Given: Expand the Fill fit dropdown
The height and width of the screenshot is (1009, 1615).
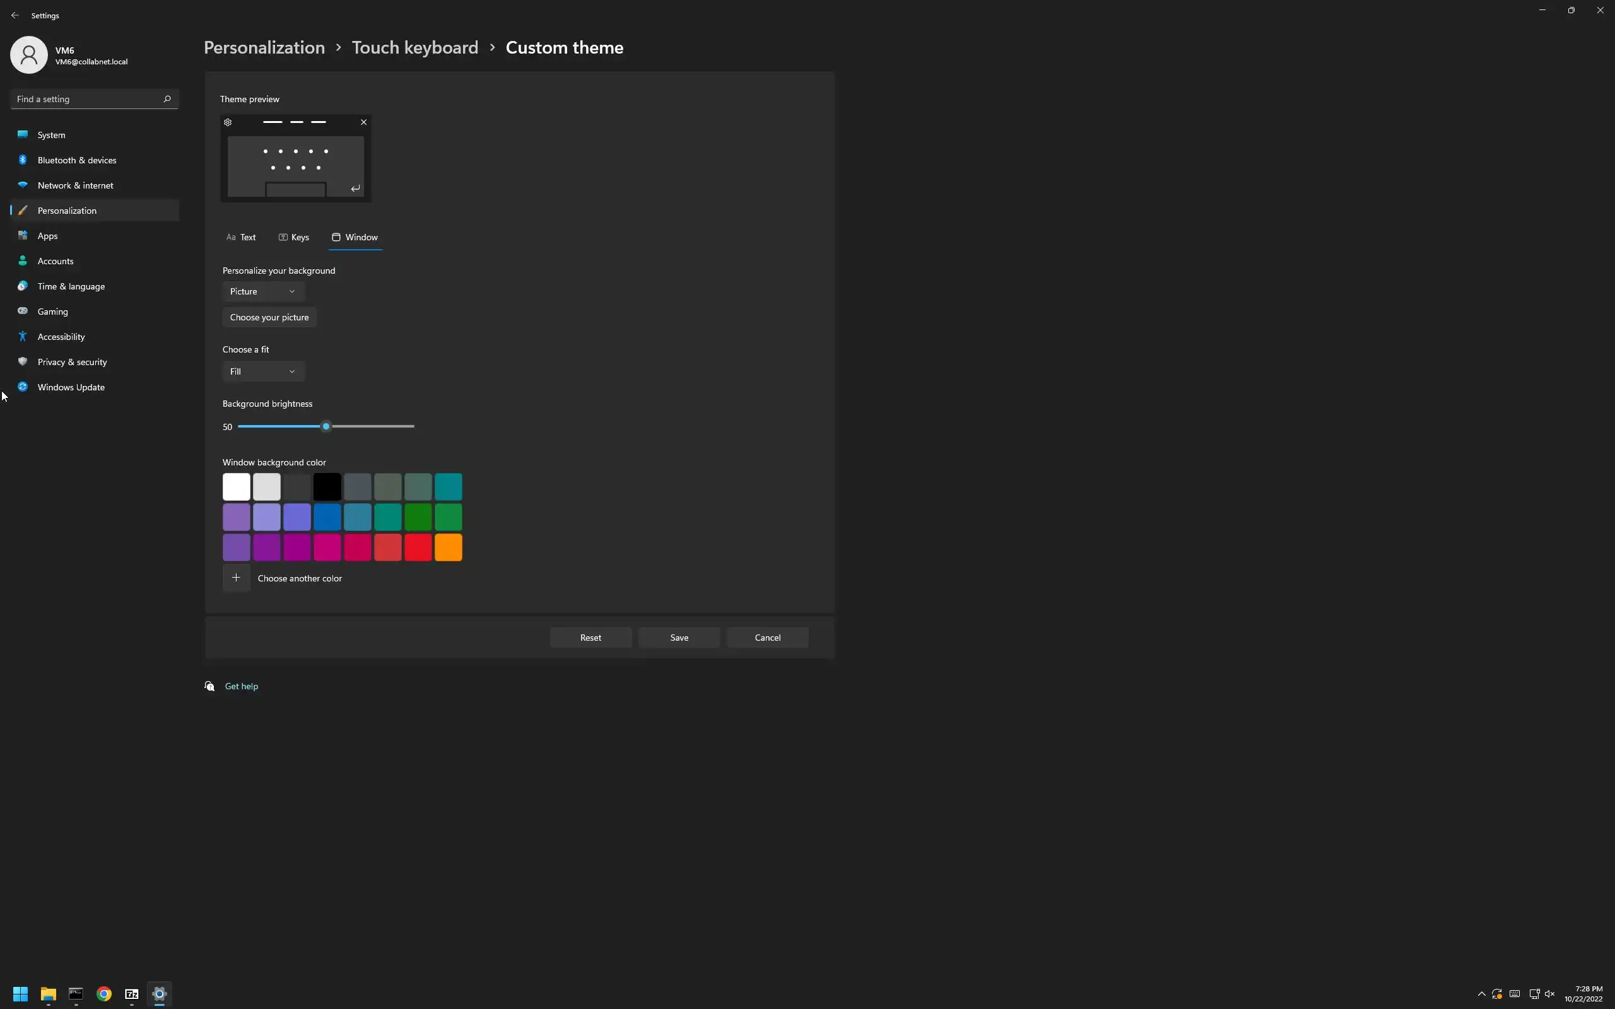Looking at the screenshot, I should [x=263, y=371].
